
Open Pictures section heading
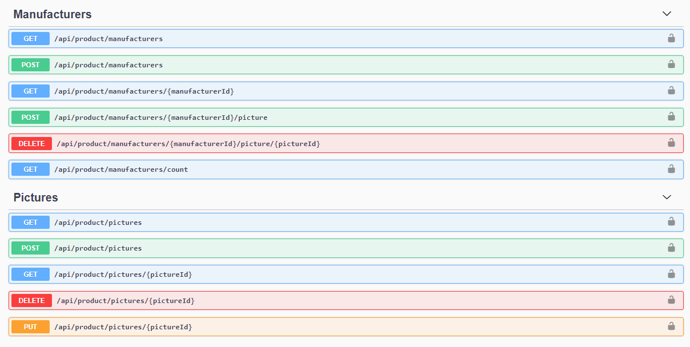pyautogui.click(x=36, y=197)
